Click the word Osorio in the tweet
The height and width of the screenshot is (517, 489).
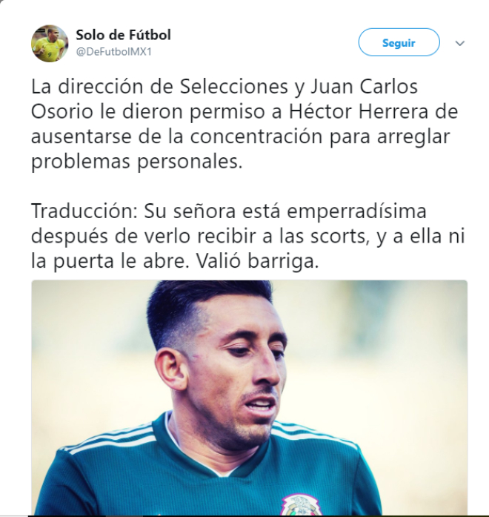62,112
